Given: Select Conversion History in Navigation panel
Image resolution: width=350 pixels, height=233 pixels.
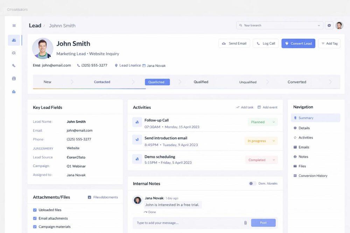Looking at the screenshot, I should (x=313, y=176).
